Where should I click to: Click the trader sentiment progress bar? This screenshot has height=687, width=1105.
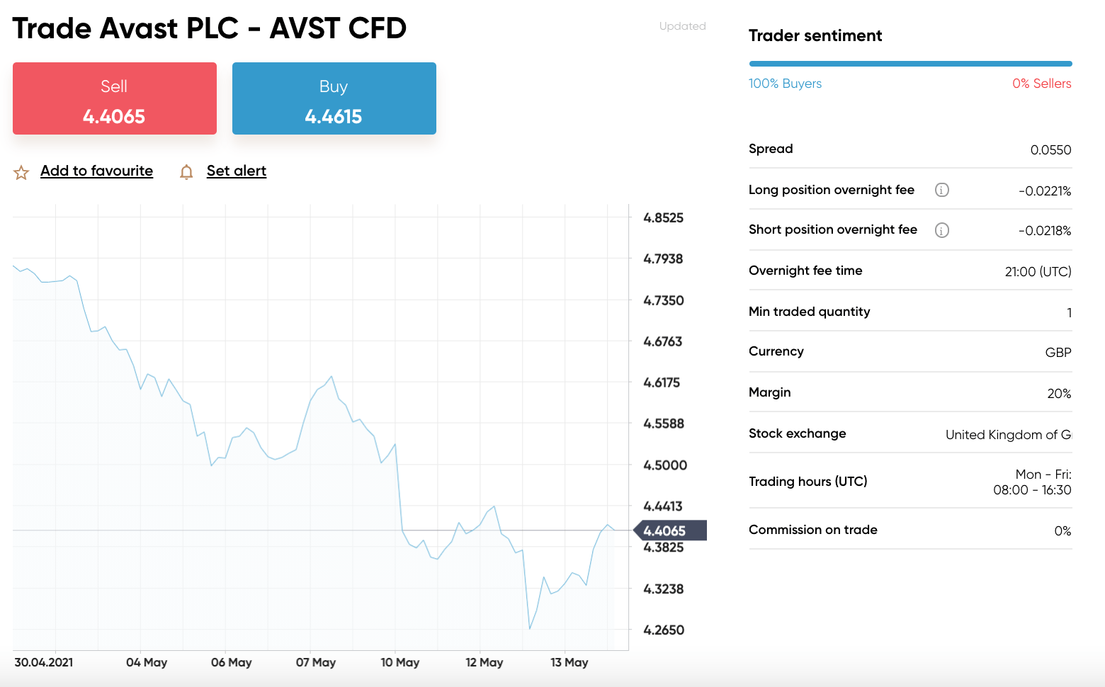[910, 64]
